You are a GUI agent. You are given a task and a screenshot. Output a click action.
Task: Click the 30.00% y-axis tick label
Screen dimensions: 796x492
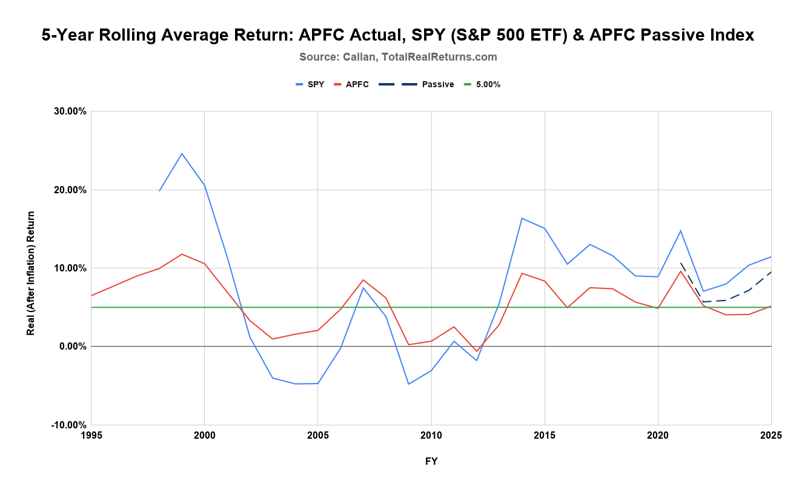click(x=70, y=111)
